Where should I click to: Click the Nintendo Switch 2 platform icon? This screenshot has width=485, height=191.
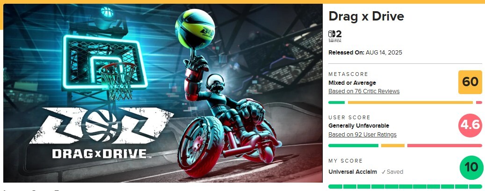(x=335, y=36)
